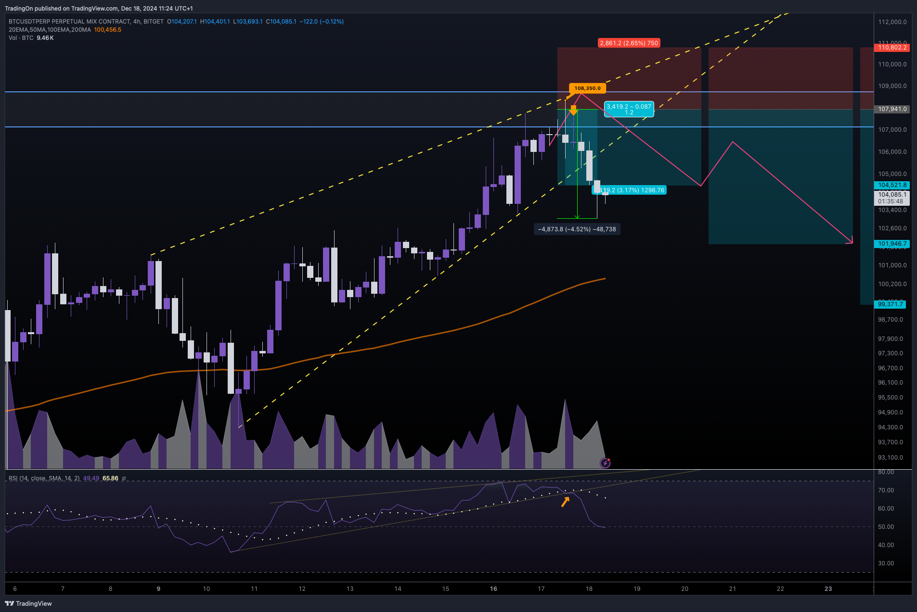Click the 112,000.0 price scale value
The width and height of the screenshot is (917, 612).
click(x=892, y=22)
